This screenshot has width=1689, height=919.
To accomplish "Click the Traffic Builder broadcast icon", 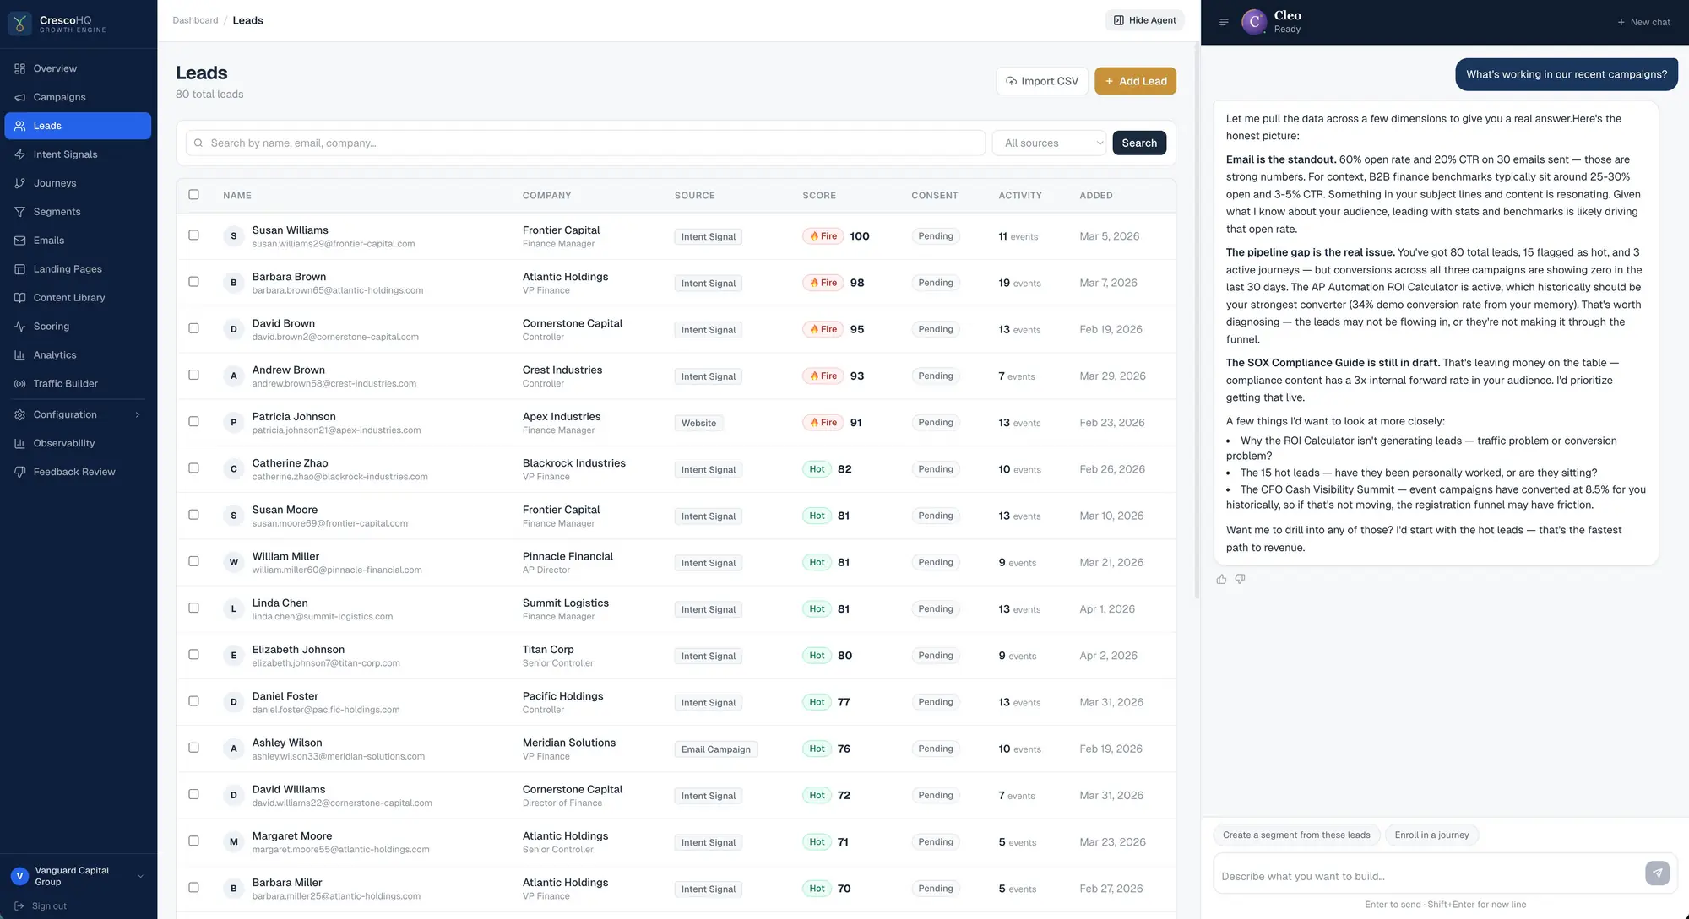I will [19, 384].
